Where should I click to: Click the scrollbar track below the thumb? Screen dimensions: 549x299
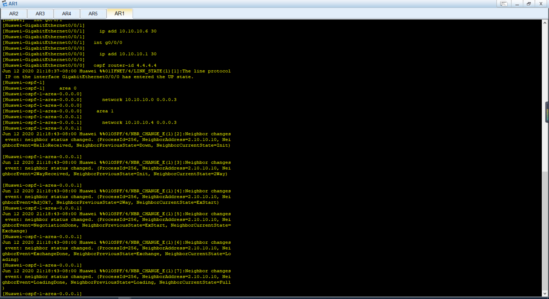546,200
